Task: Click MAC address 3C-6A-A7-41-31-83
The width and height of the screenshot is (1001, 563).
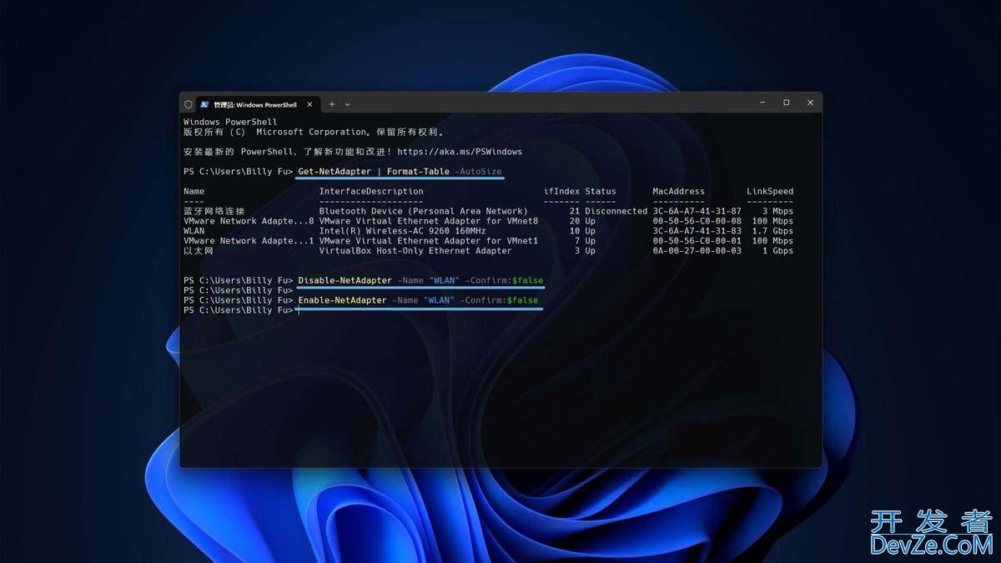Action: pos(697,231)
